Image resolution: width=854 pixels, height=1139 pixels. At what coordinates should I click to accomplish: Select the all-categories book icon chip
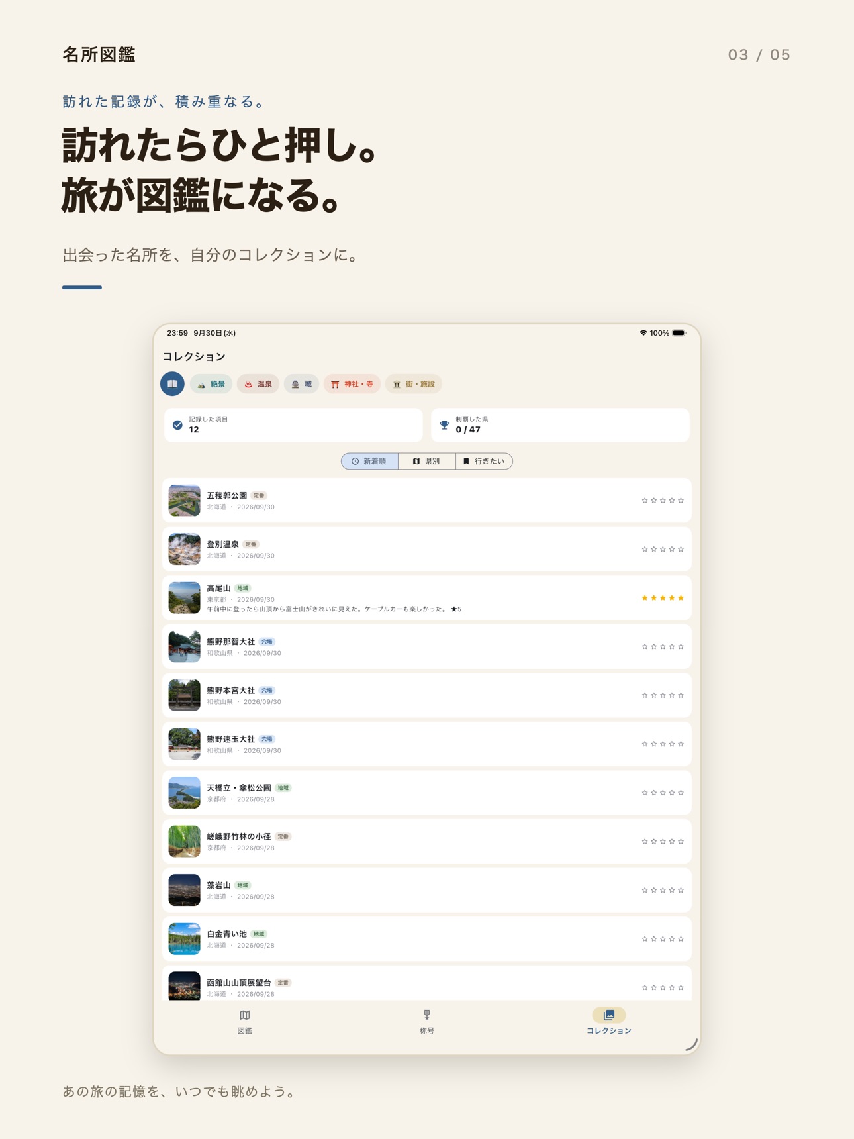pyautogui.click(x=172, y=384)
